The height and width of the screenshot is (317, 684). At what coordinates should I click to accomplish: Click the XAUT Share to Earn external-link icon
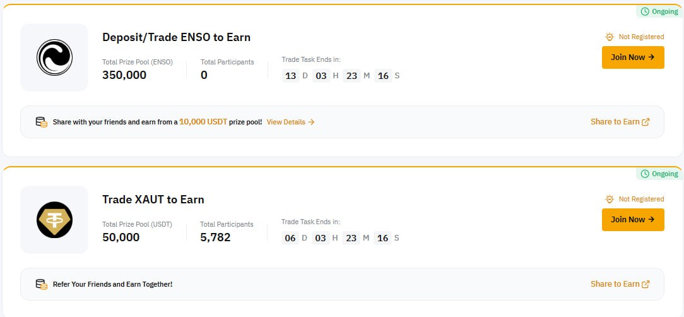[x=646, y=284]
